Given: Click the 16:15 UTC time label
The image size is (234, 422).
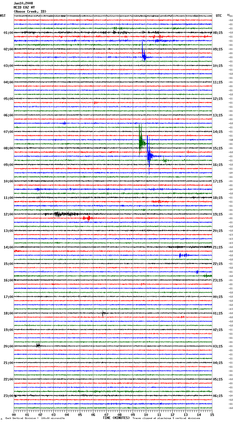Looking at the screenshot, I should click(218, 165).
